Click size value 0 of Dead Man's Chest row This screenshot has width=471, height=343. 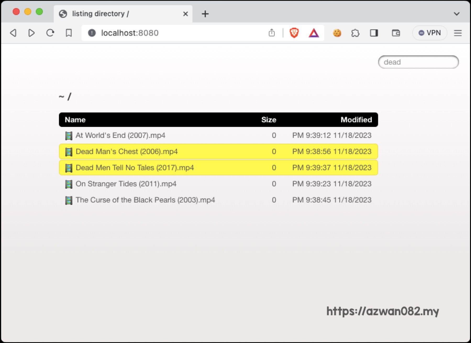pos(274,152)
